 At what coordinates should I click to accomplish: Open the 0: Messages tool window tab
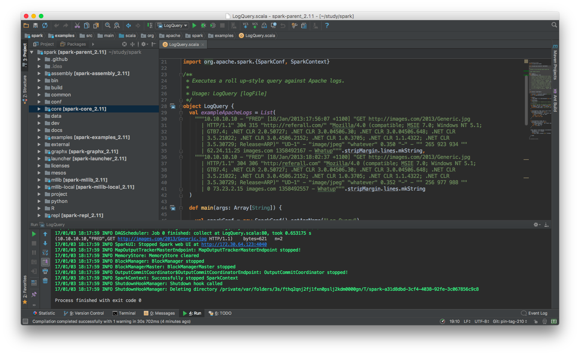[160, 313]
